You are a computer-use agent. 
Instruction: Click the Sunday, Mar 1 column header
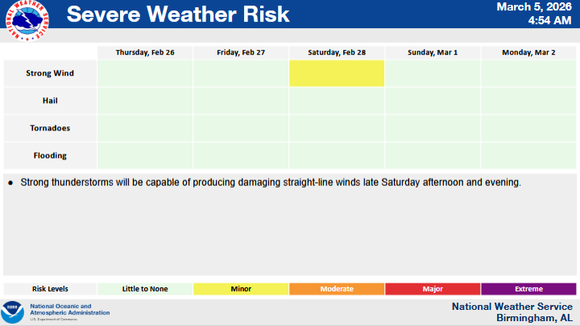click(433, 52)
